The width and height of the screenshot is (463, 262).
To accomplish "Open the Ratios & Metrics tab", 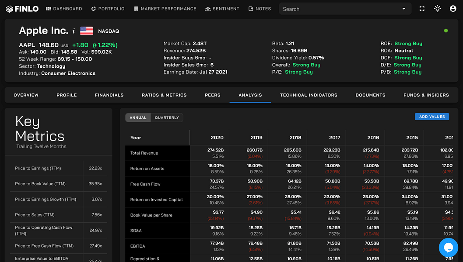I will 164,95.
